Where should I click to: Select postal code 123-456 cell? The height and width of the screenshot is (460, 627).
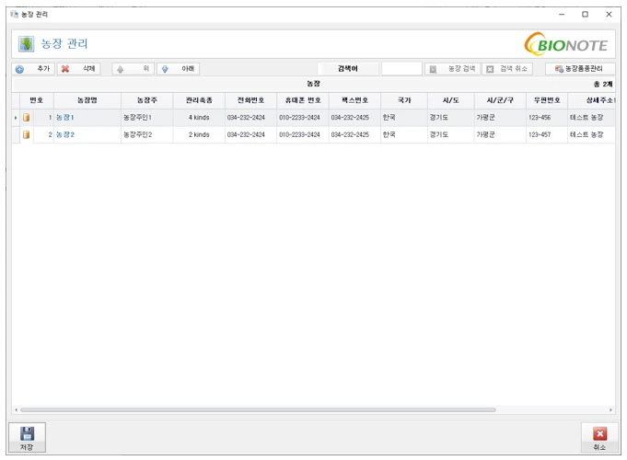coord(547,118)
